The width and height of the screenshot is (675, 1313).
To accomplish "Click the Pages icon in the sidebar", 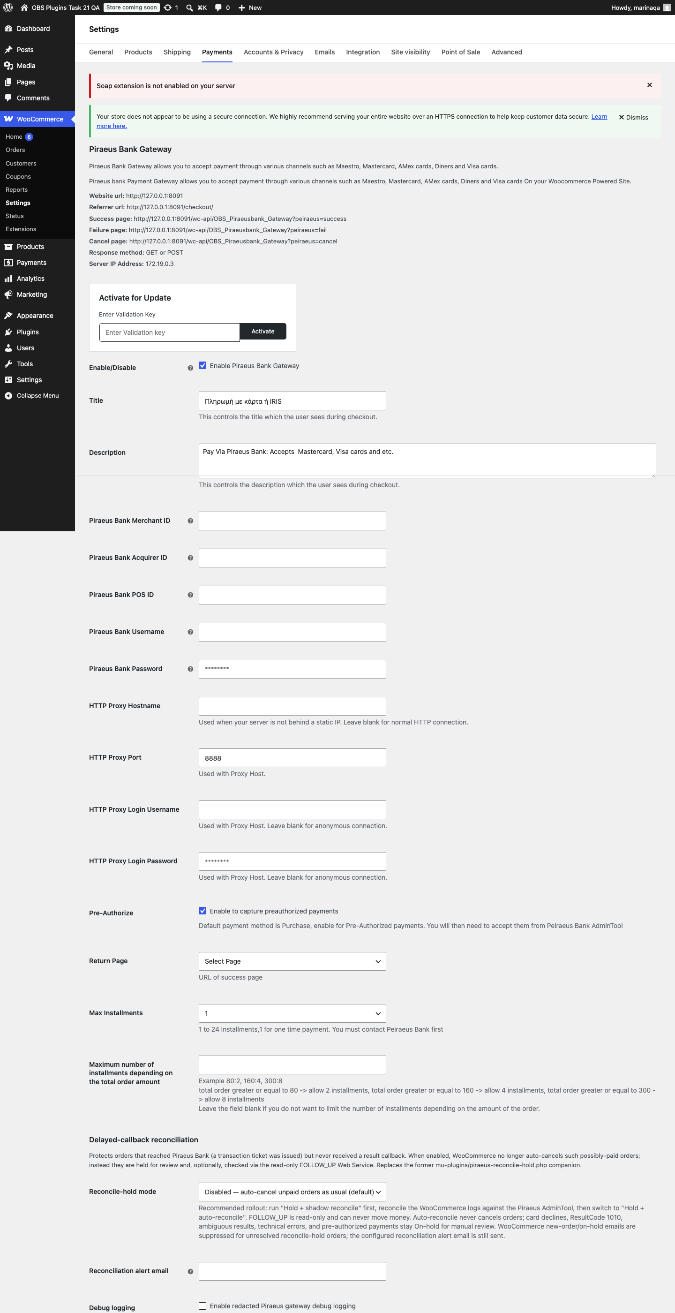I will click(8, 82).
